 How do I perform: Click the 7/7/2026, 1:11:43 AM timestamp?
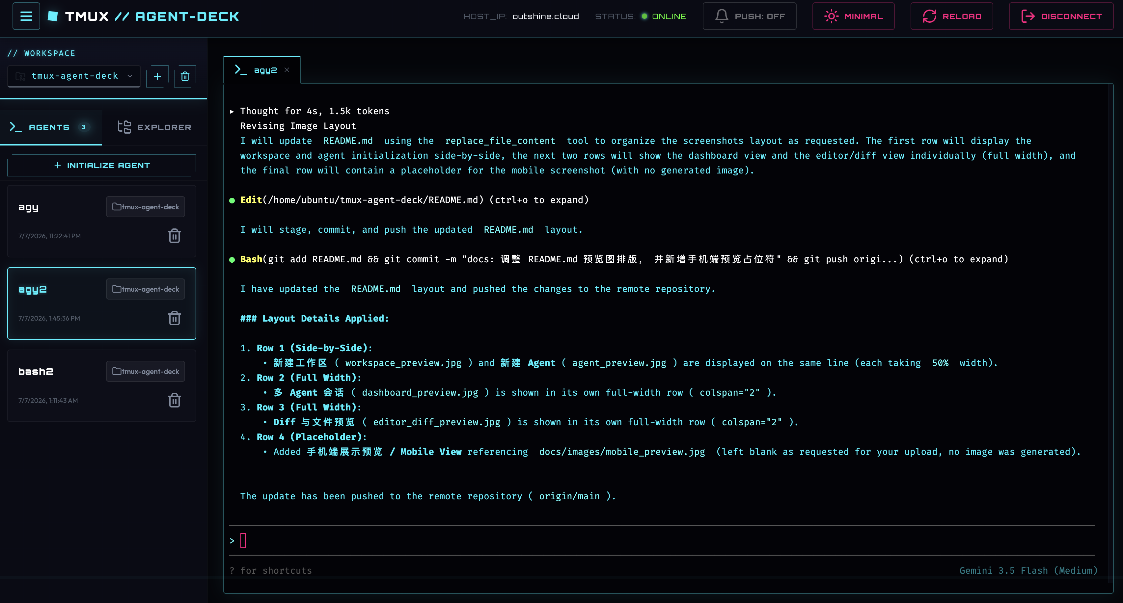point(48,401)
